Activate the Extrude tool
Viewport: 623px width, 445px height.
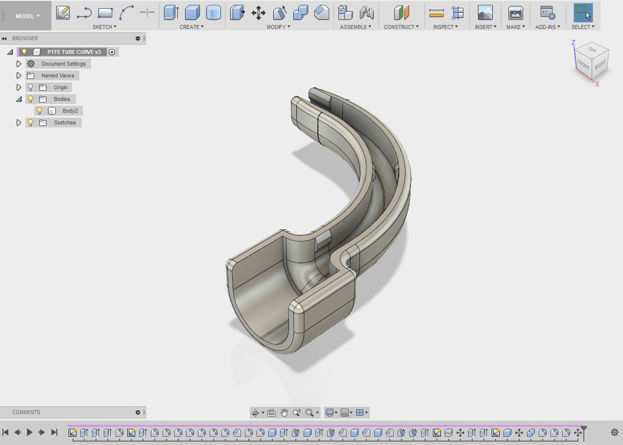[171, 13]
